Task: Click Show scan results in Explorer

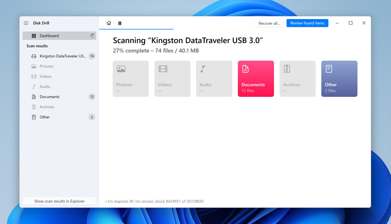Action: point(59,201)
